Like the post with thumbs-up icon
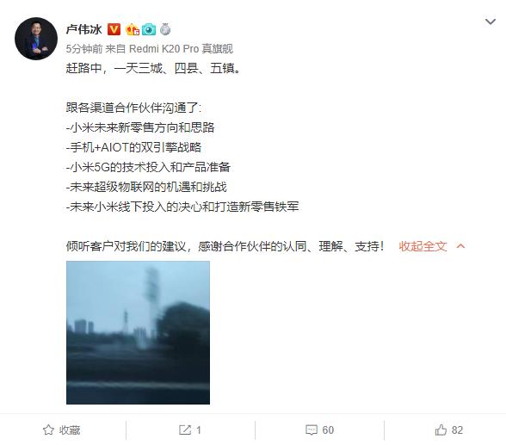Screen dimensions: 506x445 click(441, 430)
